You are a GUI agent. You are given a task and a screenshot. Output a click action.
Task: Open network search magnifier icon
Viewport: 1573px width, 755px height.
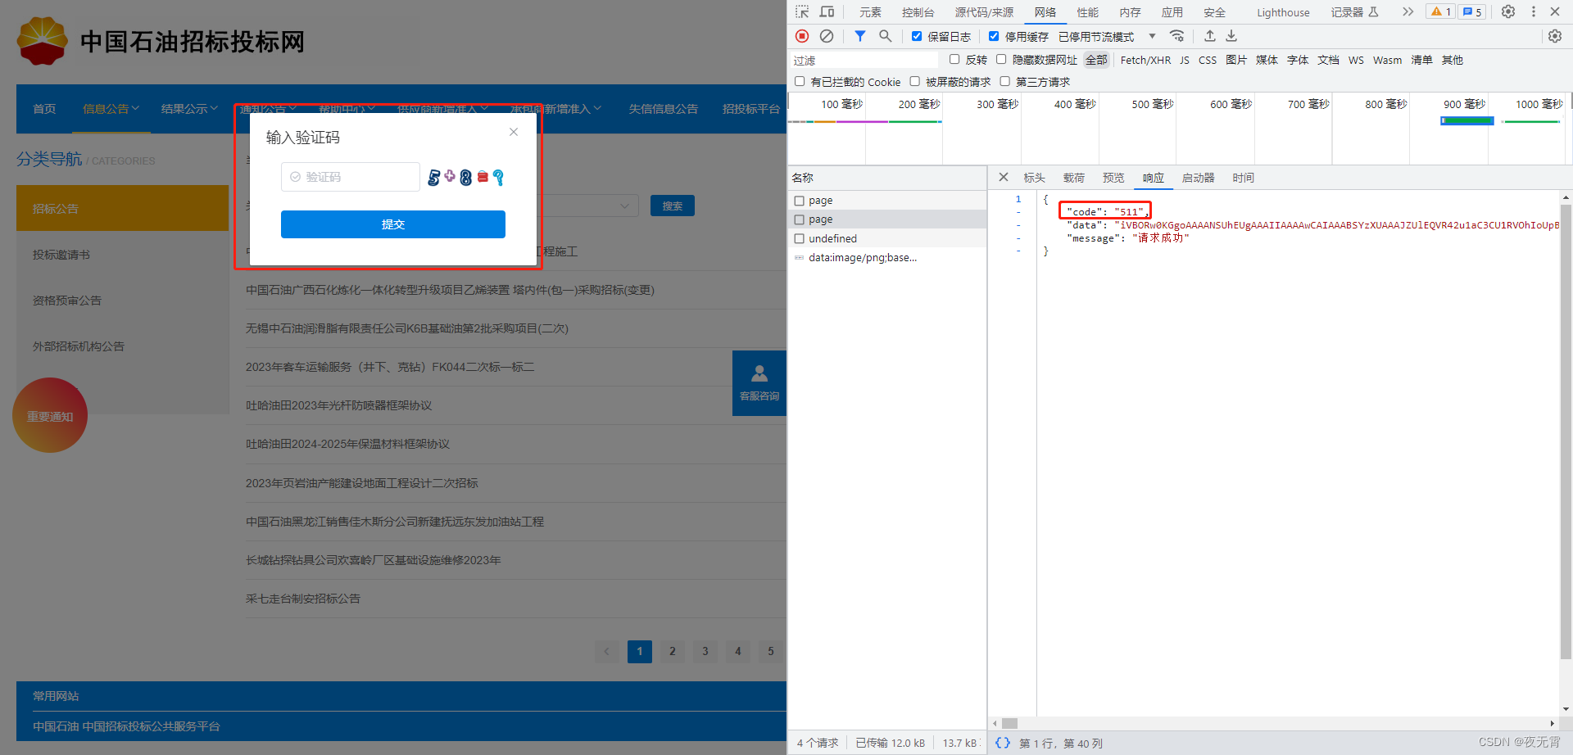[885, 36]
